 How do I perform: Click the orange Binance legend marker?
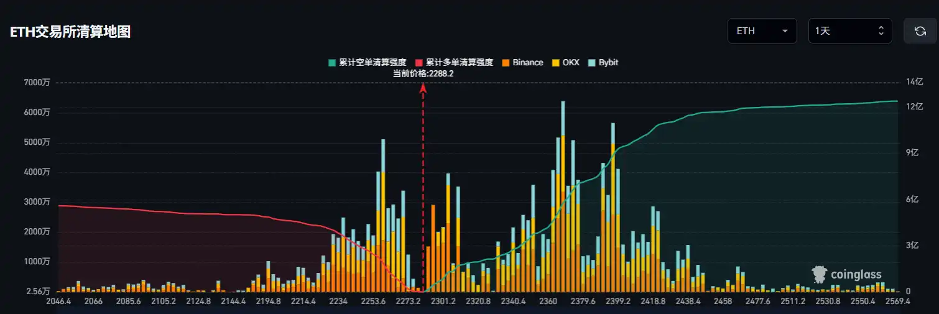click(506, 63)
